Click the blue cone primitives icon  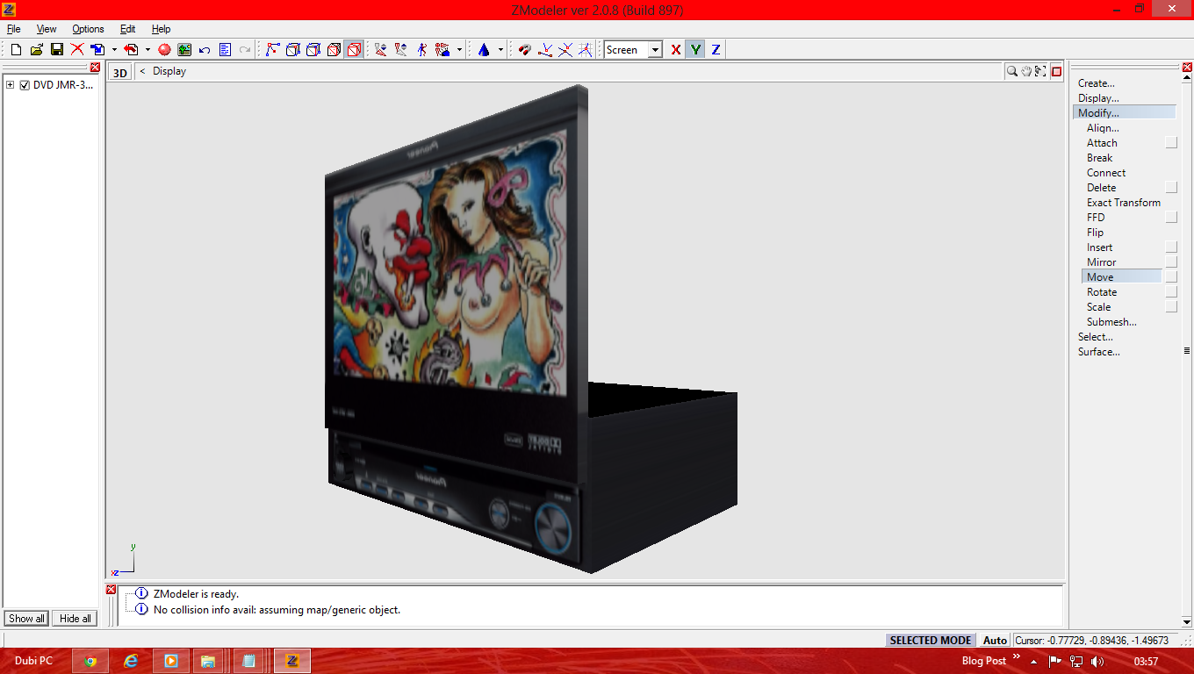484,50
